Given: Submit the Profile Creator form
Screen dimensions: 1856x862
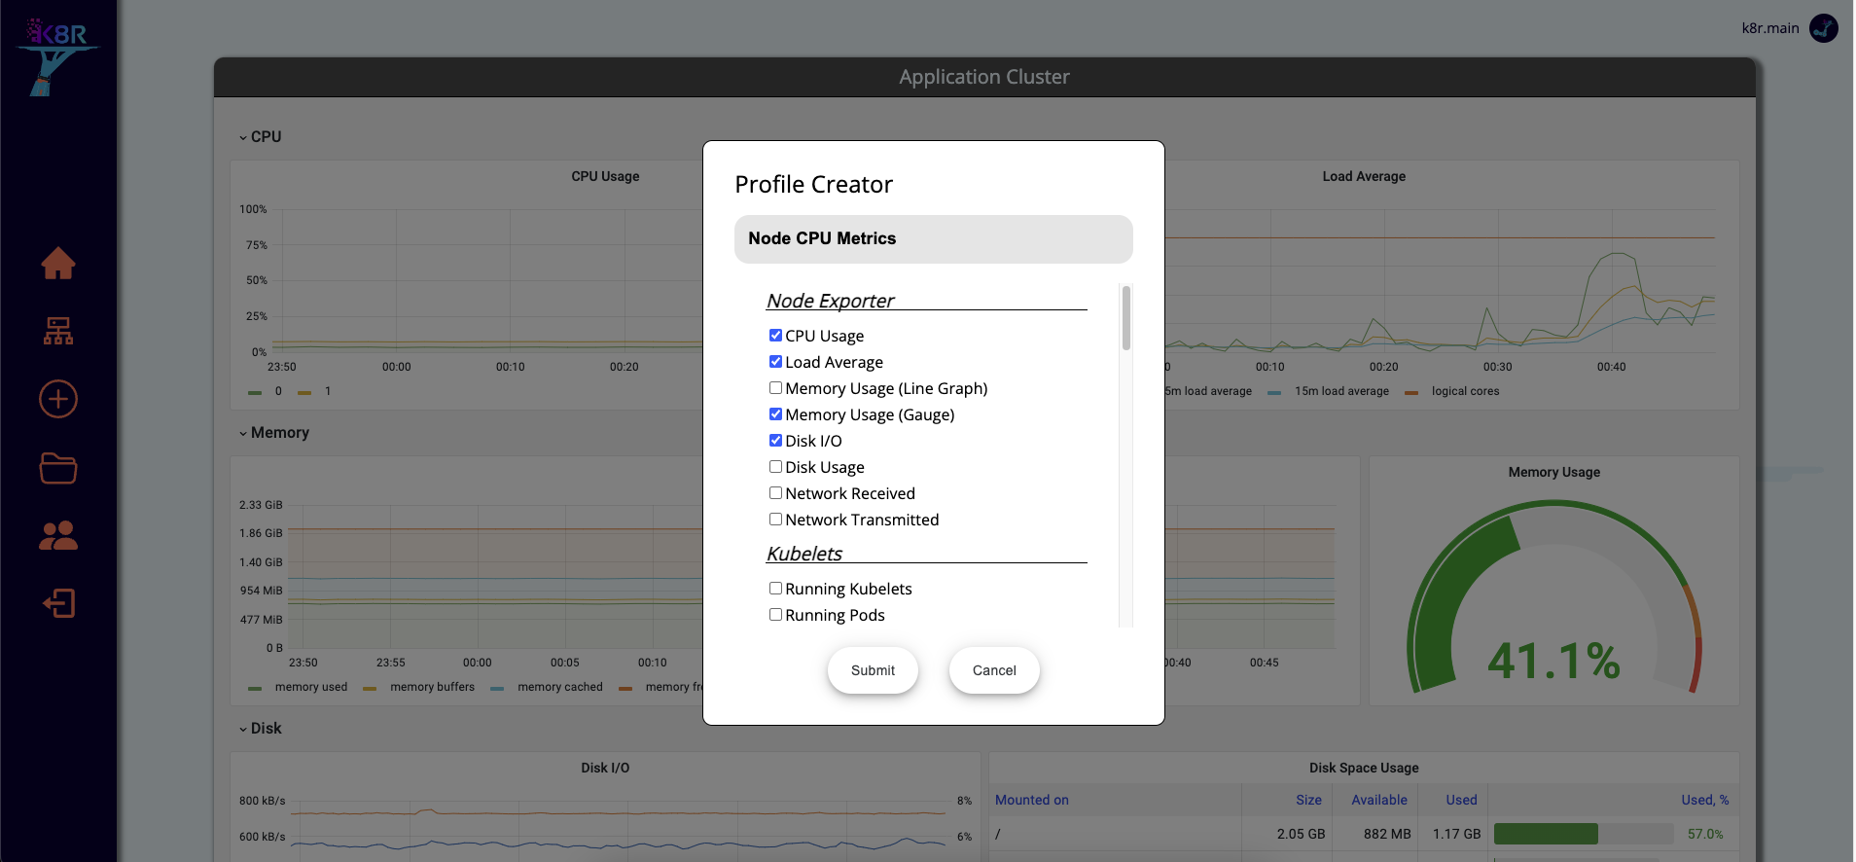Looking at the screenshot, I should pyautogui.click(x=873, y=670).
